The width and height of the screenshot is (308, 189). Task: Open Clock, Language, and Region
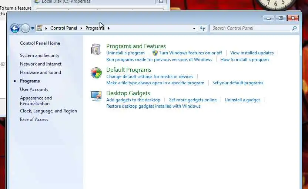pos(48,111)
